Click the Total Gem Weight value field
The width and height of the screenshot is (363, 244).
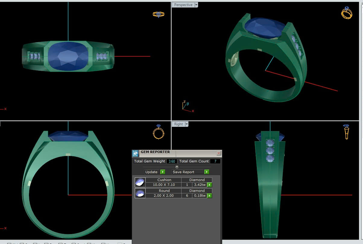(172, 161)
